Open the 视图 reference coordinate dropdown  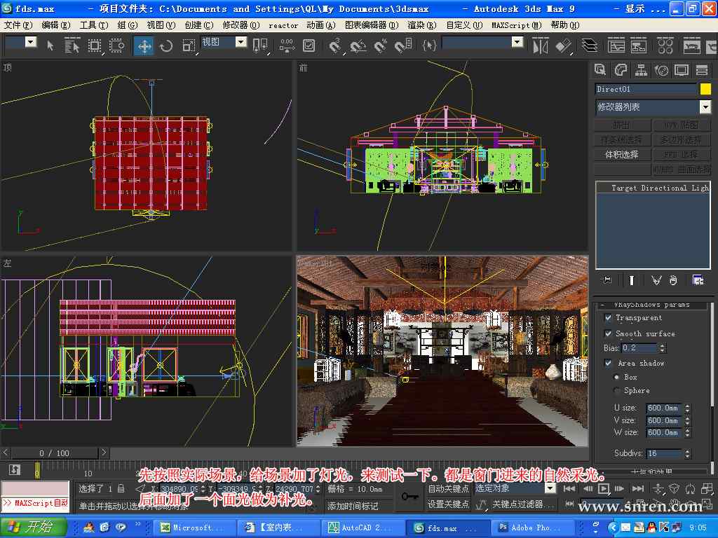point(241,42)
